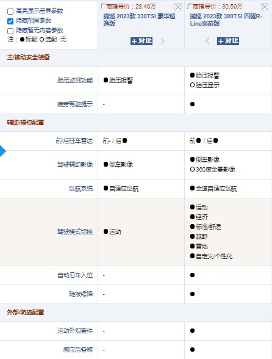
Task: Enable 高亮显示差异参数 checkbox
Action: coord(10,12)
